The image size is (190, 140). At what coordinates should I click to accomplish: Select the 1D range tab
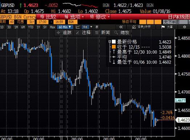pyautogui.click(x=2, y=27)
